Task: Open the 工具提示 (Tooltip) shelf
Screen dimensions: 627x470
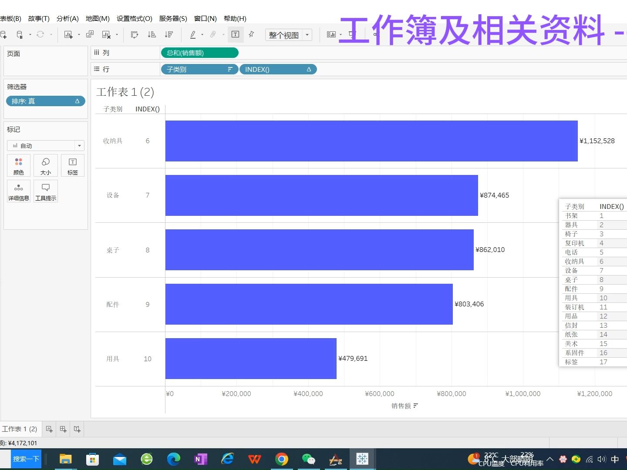Action: [45, 191]
